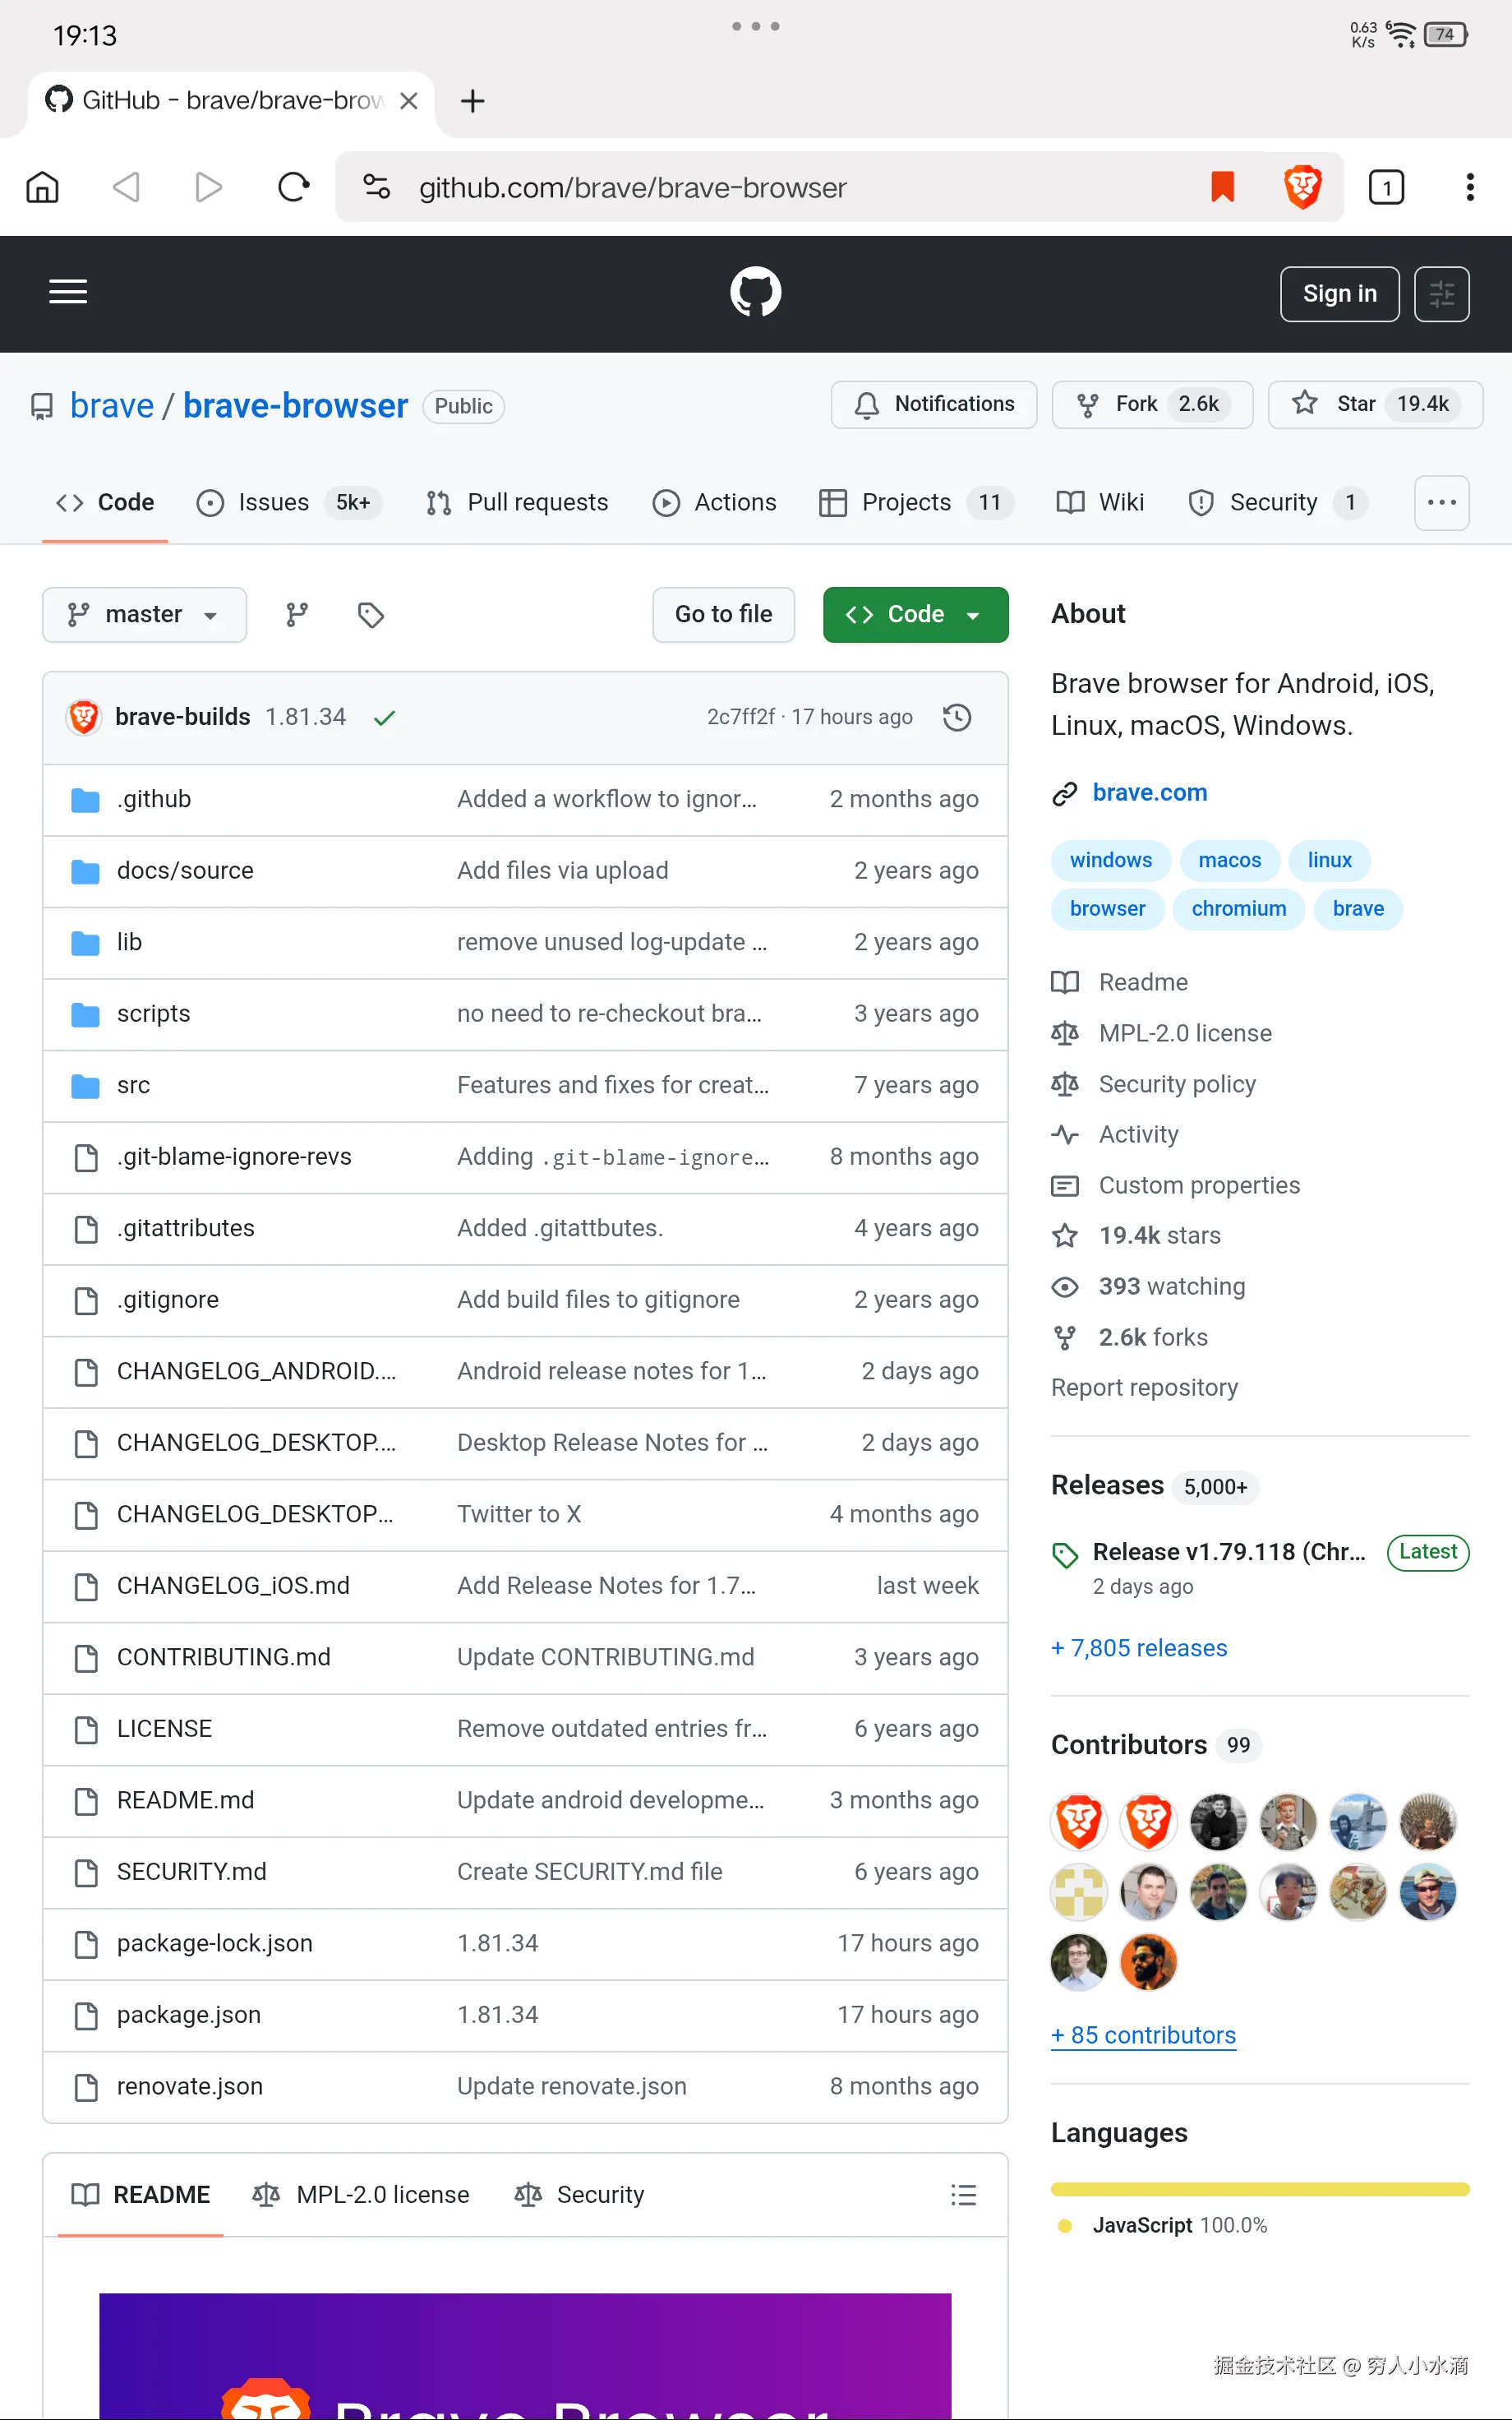Click Report repository
1512x2420 pixels.
[x=1144, y=1387]
